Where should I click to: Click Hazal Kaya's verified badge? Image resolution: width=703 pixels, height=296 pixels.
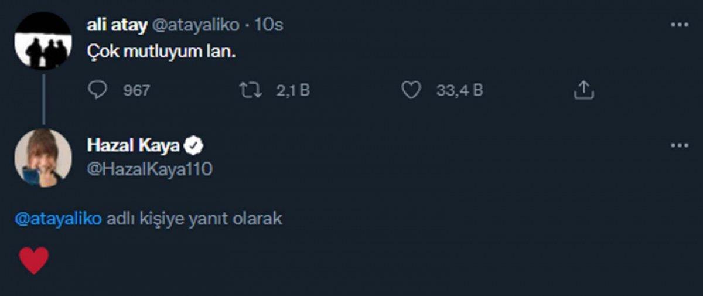coord(194,145)
